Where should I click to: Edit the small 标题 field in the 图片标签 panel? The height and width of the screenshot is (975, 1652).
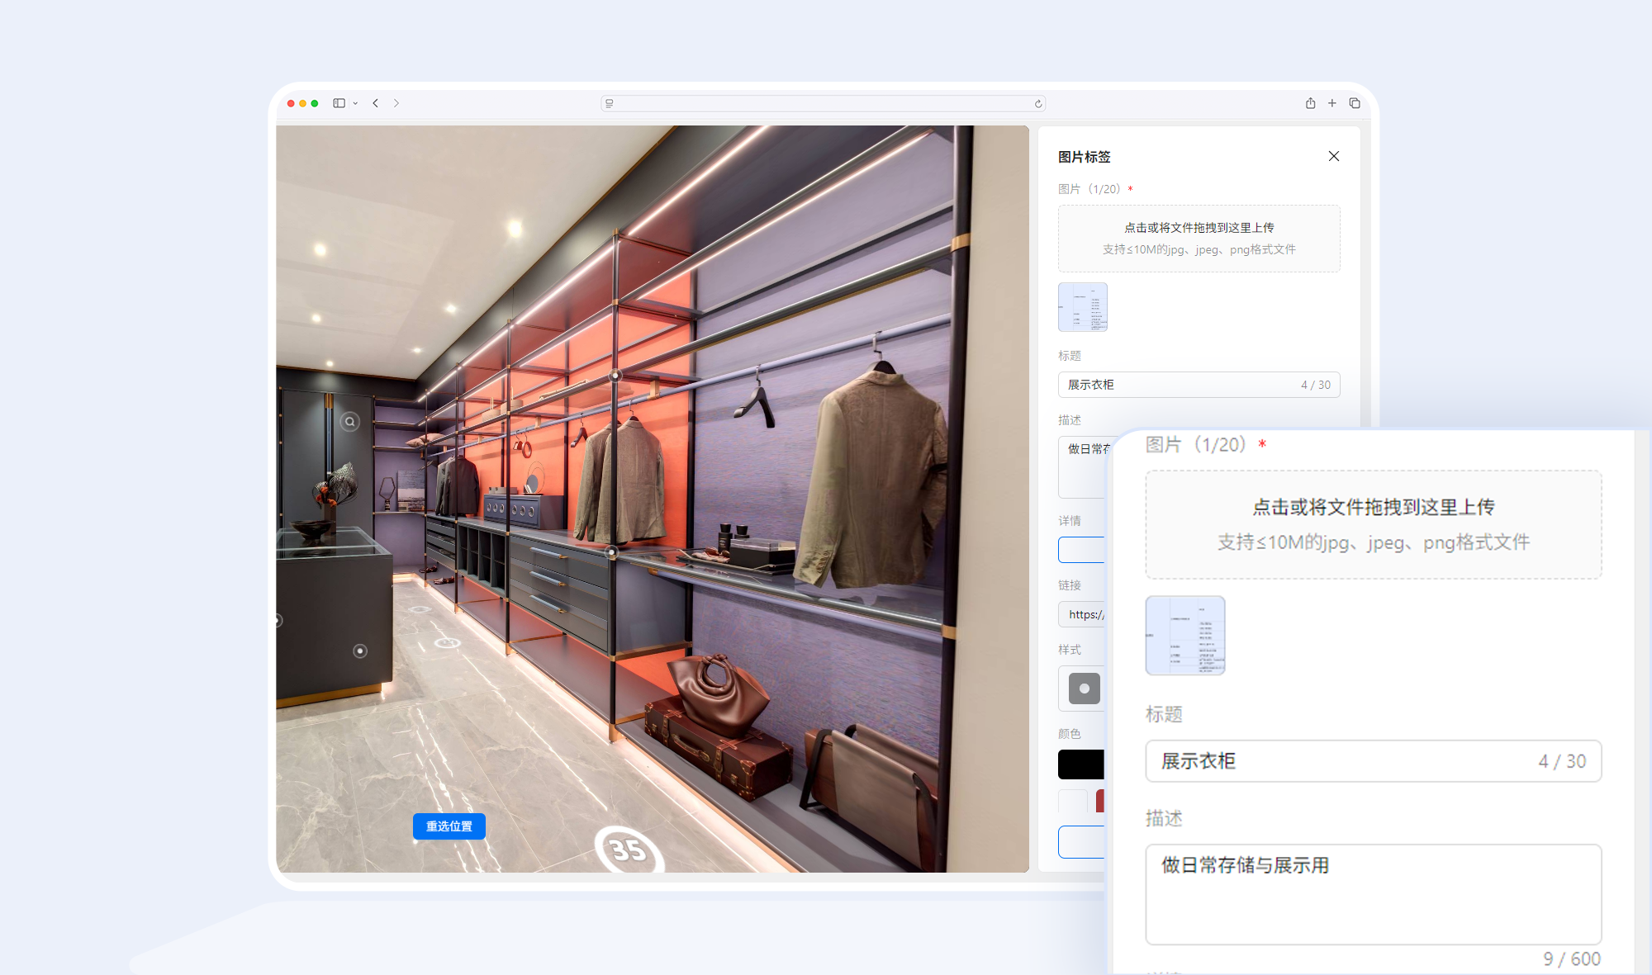pyautogui.click(x=1199, y=385)
